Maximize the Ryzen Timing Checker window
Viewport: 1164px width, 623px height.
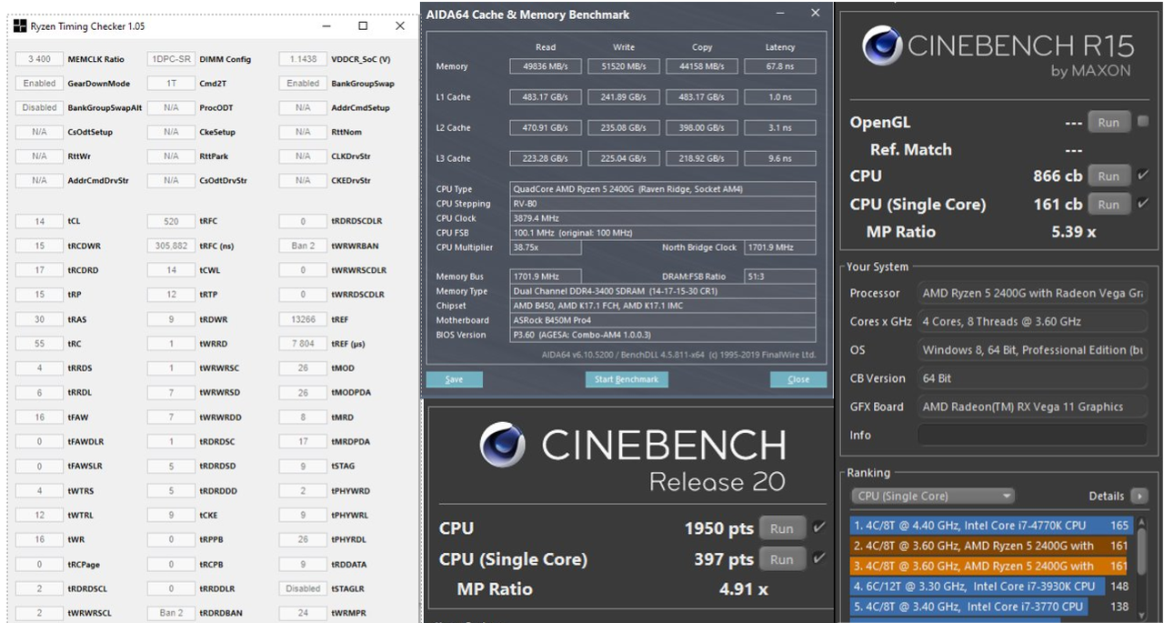pyautogui.click(x=363, y=26)
